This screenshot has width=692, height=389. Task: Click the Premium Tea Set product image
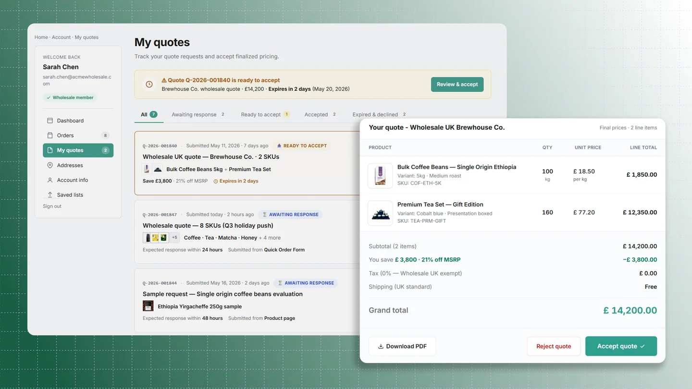pyautogui.click(x=380, y=213)
